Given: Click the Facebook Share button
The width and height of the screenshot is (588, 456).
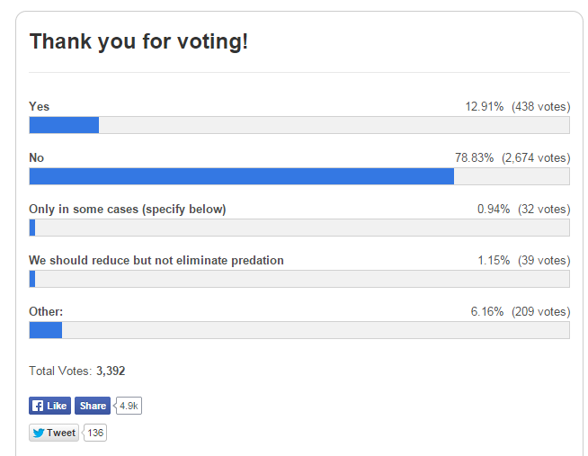Looking at the screenshot, I should [x=92, y=406].
